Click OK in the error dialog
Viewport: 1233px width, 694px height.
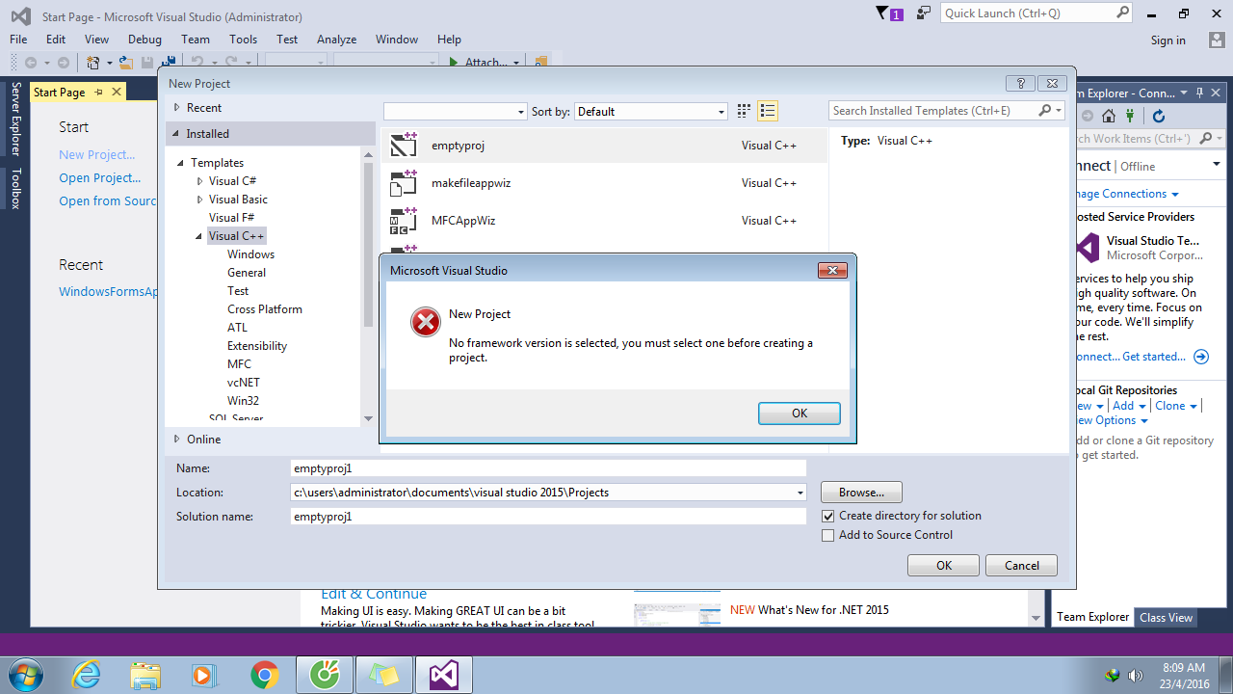point(799,413)
